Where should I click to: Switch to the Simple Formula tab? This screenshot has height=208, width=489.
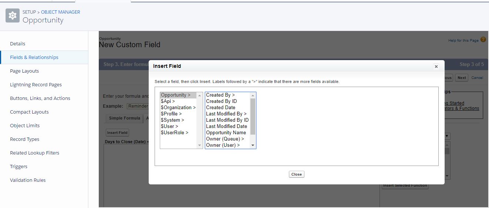[x=124, y=118]
